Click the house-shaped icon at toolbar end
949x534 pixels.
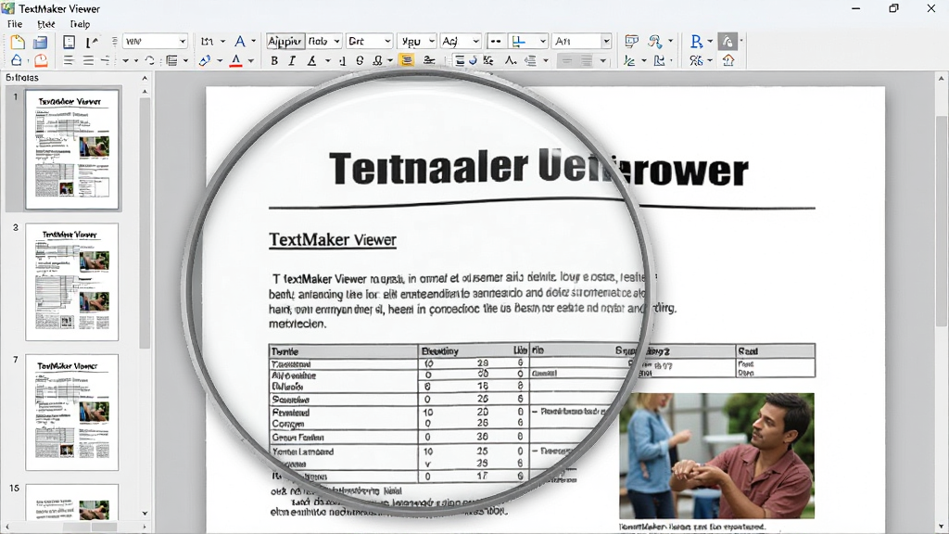coord(728,60)
